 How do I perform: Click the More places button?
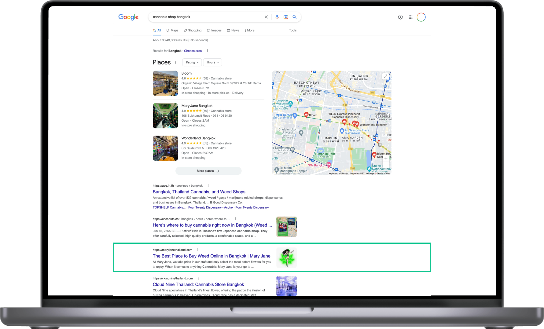pyautogui.click(x=208, y=171)
